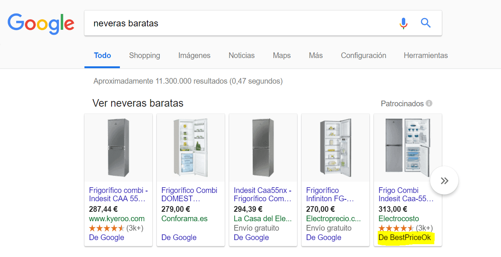Click the www.kyeroo.com merchant link

(x=116, y=219)
